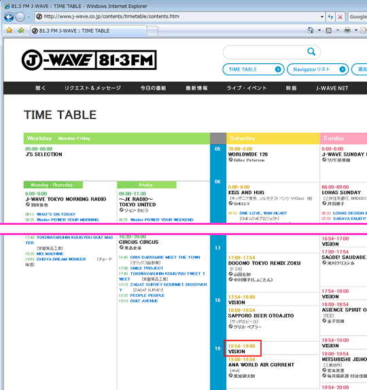Click the ONE LOVE, WAN HEART link
The image size is (367, 390).
click(x=263, y=213)
